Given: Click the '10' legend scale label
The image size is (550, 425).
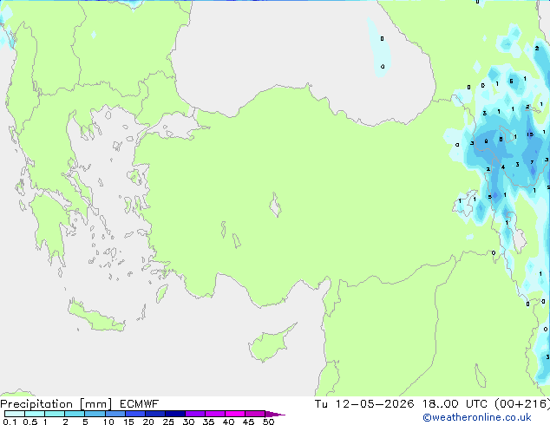Looking at the screenshot, I should click(x=108, y=422).
